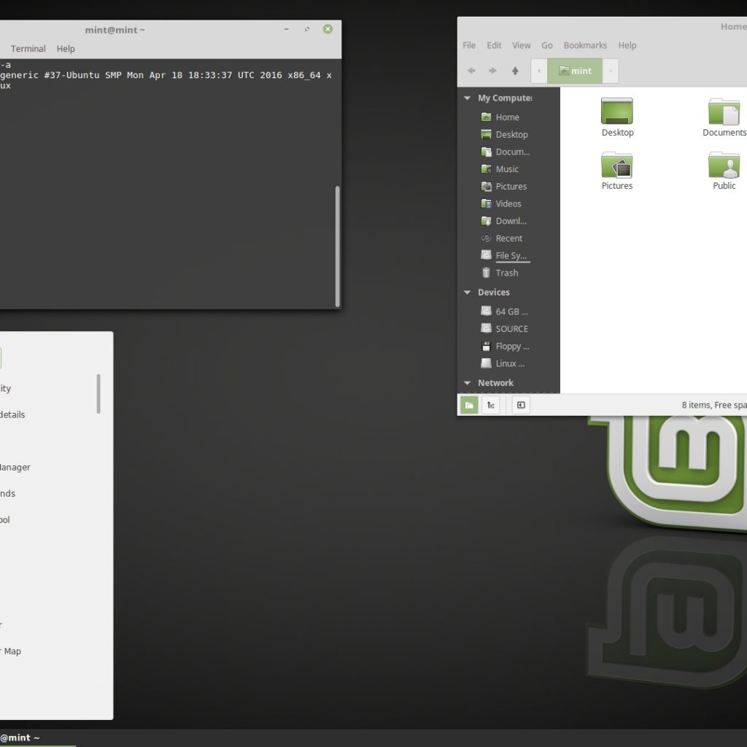Click the right path-bar scroll arrow

click(x=611, y=71)
